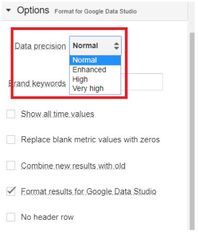Collapse the Options section triangle
Screen dimensions: 198x235
(8, 10)
